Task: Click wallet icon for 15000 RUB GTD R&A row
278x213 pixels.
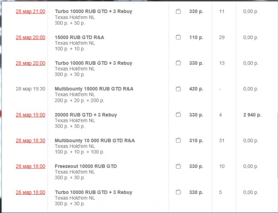Action: pos(178,37)
